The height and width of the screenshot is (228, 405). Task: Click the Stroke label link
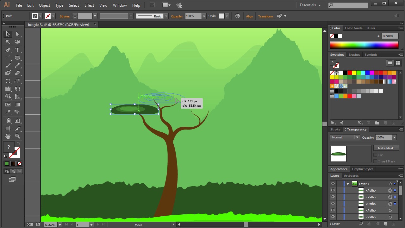click(65, 16)
